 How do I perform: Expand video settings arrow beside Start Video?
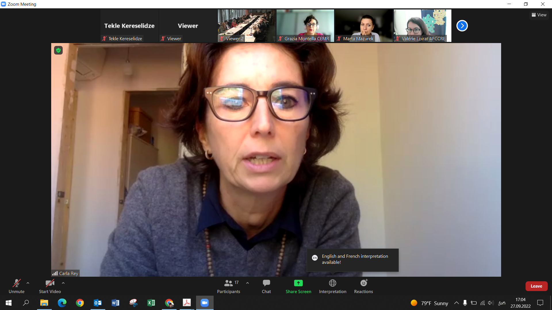(x=63, y=283)
